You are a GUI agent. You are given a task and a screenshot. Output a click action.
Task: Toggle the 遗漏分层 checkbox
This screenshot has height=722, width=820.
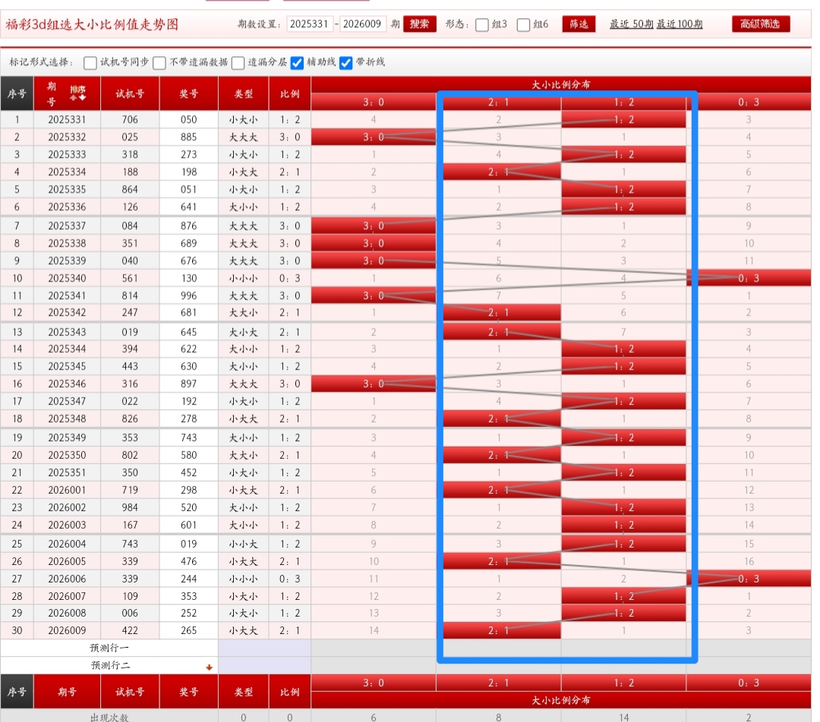(x=238, y=63)
